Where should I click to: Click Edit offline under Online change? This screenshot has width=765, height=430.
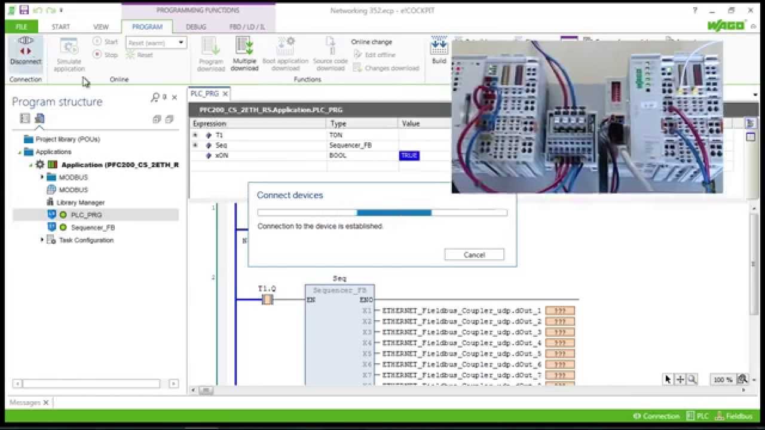375,55
